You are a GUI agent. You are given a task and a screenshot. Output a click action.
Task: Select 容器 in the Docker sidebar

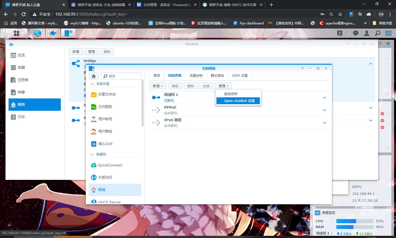click(x=35, y=67)
